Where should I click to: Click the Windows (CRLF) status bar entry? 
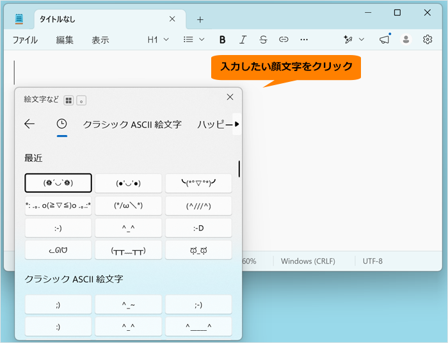(308, 261)
